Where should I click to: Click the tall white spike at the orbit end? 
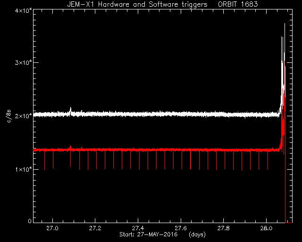(285, 58)
